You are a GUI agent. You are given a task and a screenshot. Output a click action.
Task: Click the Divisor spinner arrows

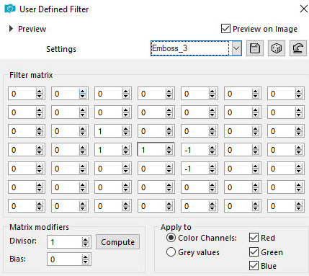[x=86, y=242]
